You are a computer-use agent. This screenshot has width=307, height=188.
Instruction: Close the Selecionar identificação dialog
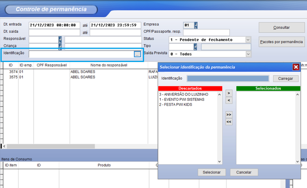tap(296, 67)
